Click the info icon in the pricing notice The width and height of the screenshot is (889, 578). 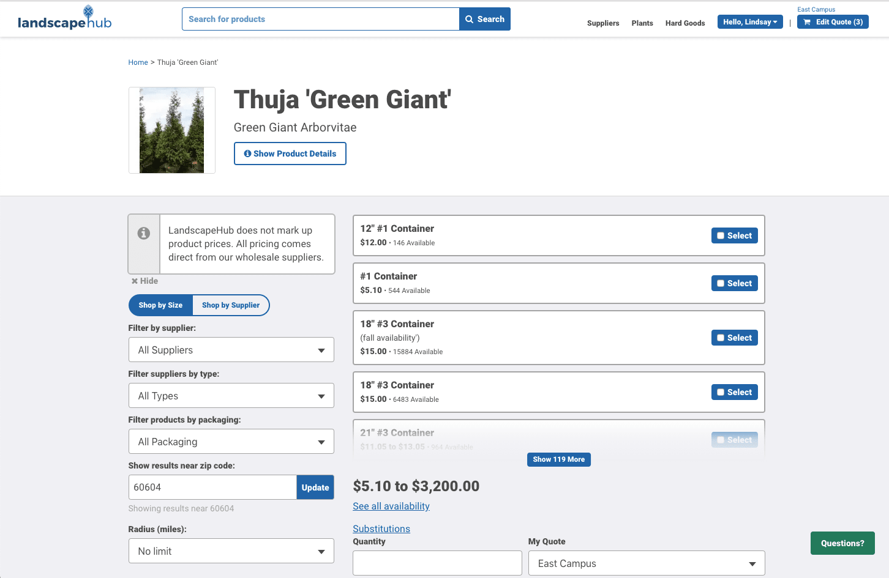[144, 233]
